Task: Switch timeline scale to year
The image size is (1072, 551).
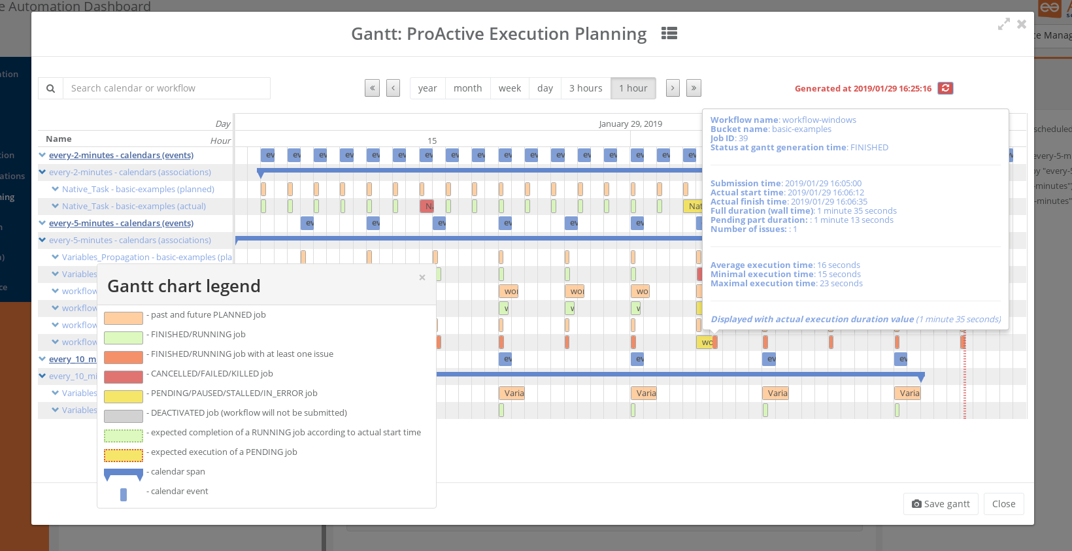Action: [427, 88]
